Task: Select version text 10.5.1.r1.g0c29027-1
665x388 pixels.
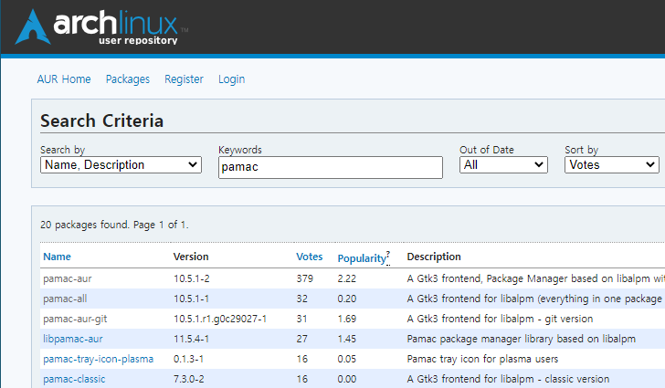Action: pos(220,319)
